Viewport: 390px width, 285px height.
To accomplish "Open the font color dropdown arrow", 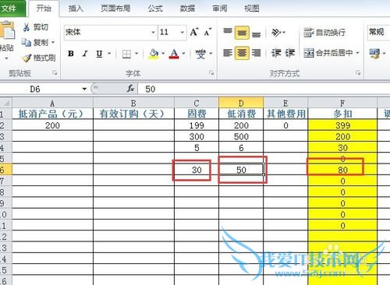I will [x=183, y=54].
